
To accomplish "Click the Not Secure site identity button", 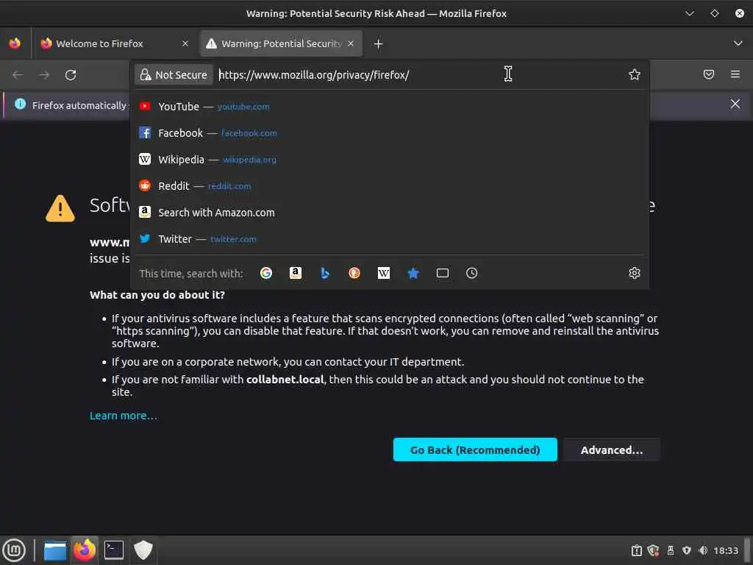I will [174, 75].
